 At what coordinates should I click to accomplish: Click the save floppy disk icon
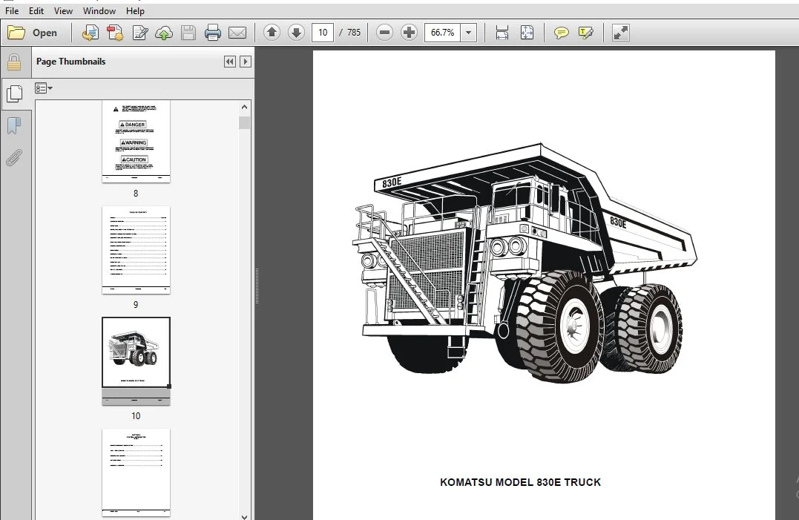[x=188, y=33]
